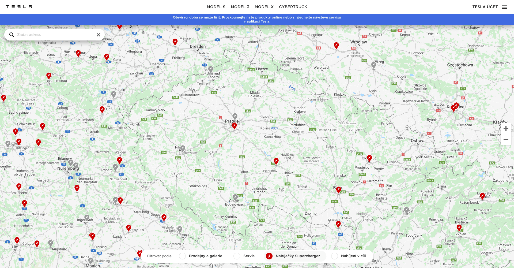
Task: Click the Chemnitz city label
Action: 158,64
